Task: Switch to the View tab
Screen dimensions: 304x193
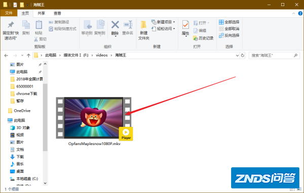Action: click(57, 13)
